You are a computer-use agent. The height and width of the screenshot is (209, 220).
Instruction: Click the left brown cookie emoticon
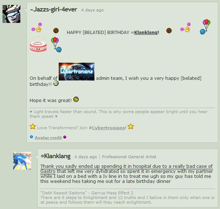[x=56, y=30]
